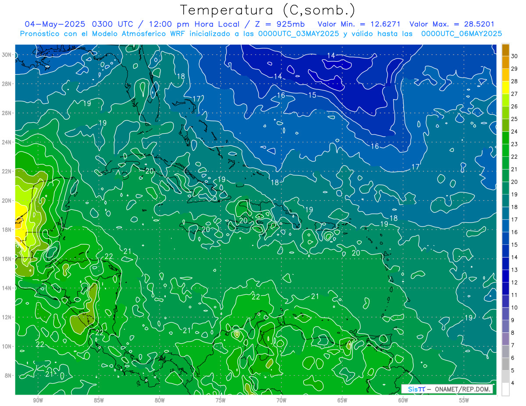
Task: Click the valid-until time "0000UTC_06MAY2025"
Action: click(462, 34)
